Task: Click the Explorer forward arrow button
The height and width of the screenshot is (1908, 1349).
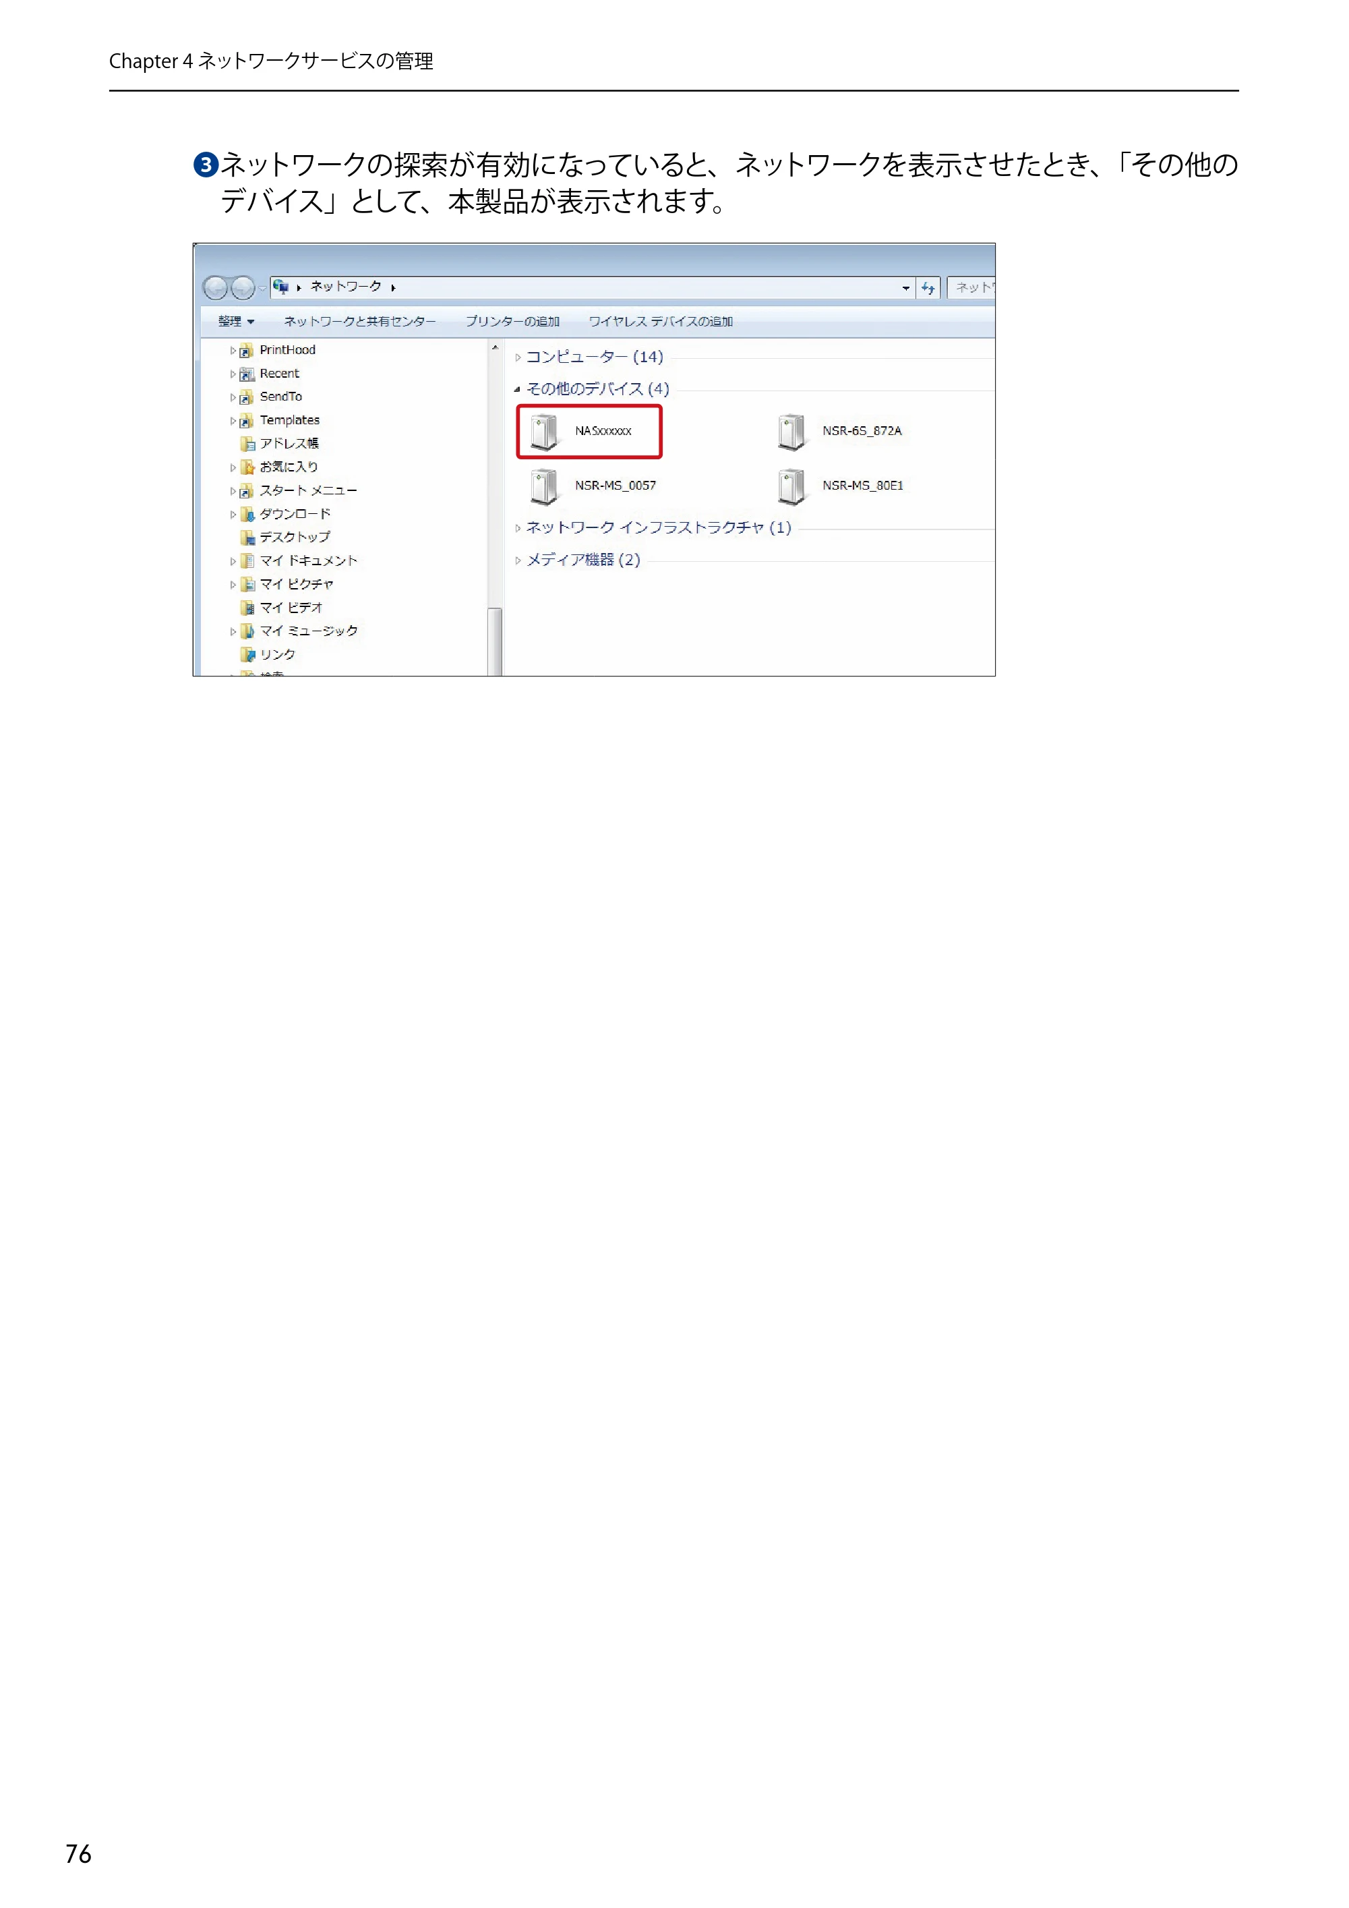Action: (243, 287)
